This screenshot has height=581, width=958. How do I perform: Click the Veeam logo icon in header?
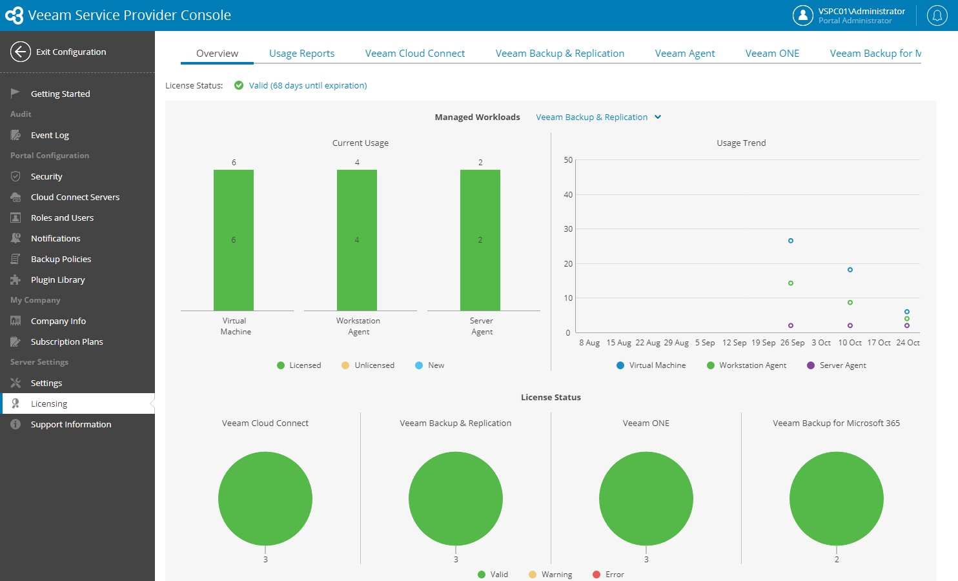pyautogui.click(x=14, y=15)
